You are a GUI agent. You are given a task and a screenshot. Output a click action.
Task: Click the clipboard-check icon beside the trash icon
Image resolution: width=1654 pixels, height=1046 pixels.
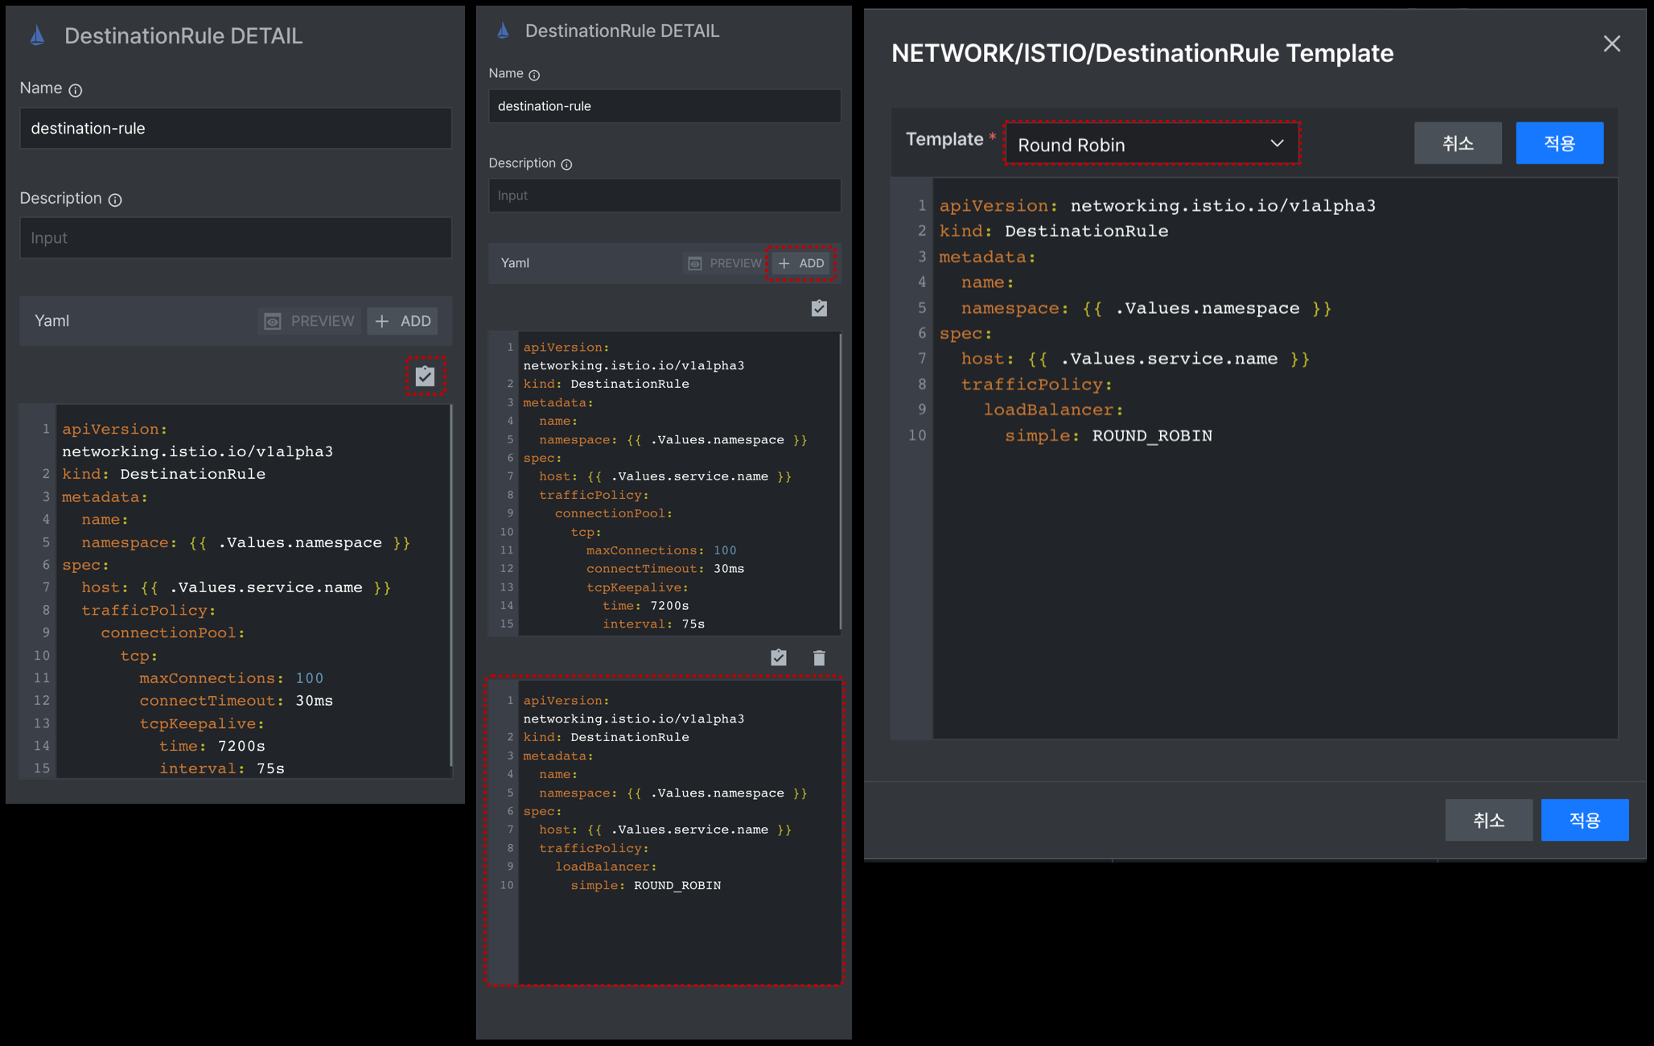point(779,658)
